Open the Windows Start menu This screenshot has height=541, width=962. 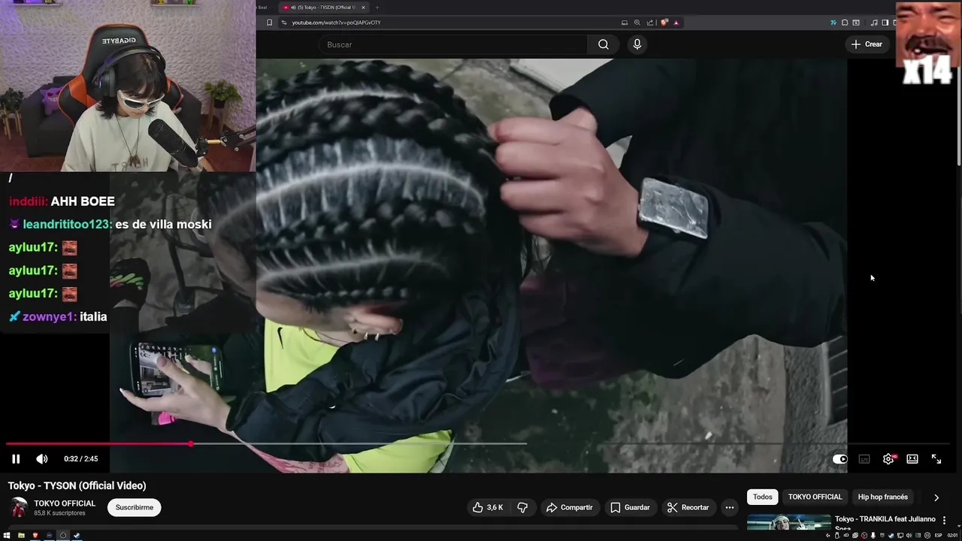[x=8, y=536]
